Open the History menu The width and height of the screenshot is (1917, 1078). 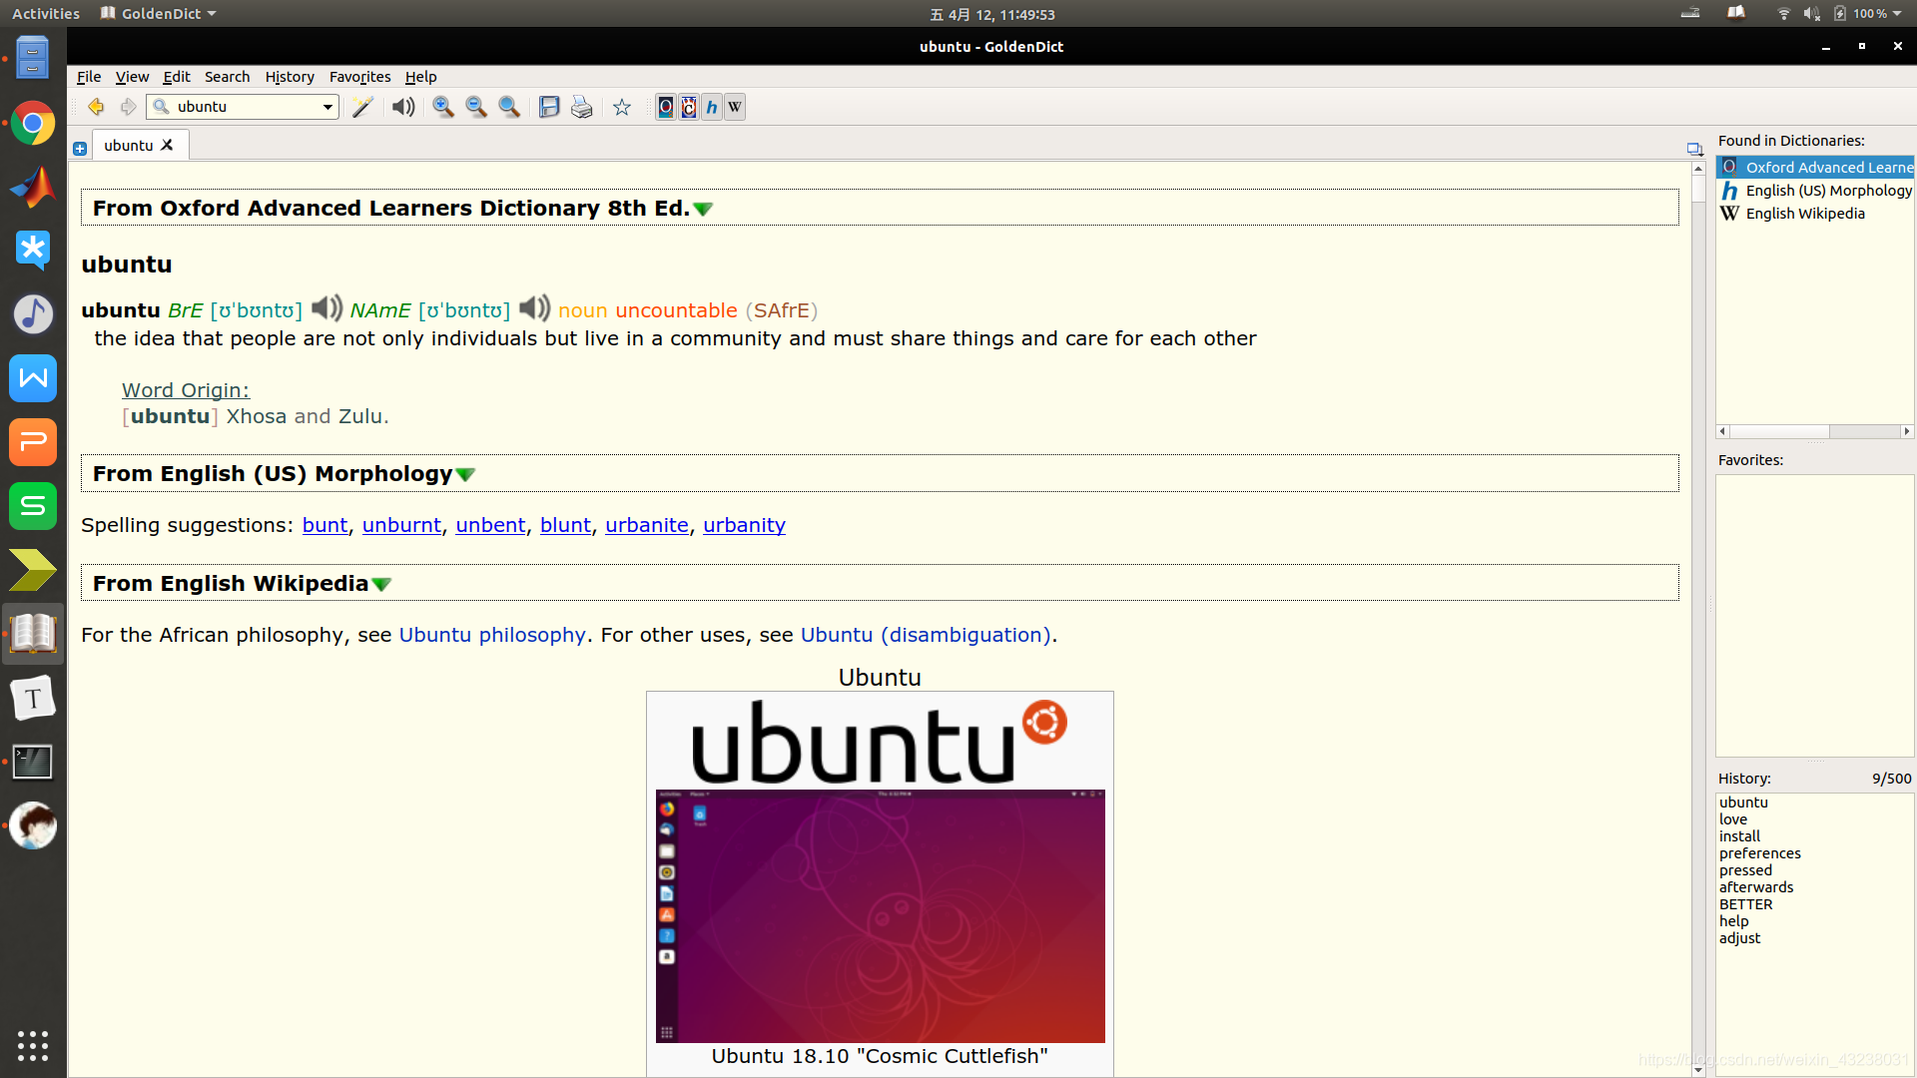click(290, 77)
